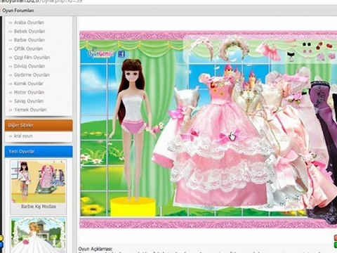
Task: Open the Giydirme Oyunları category
Action: 32,74
